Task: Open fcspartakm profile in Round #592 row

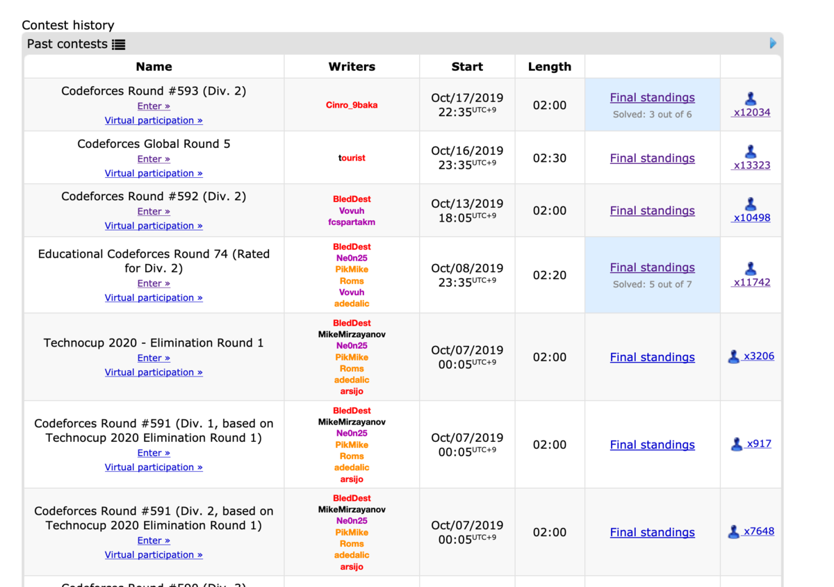Action: (x=352, y=222)
